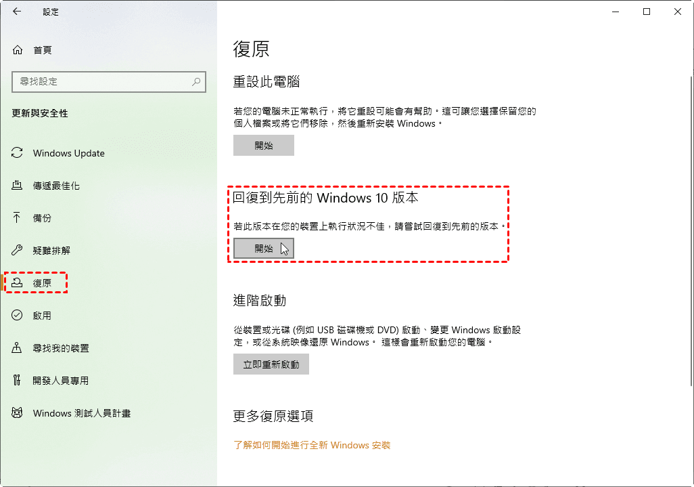This screenshot has height=487, width=694.
Task: Click the 設定 window title text
Action: pyautogui.click(x=51, y=12)
